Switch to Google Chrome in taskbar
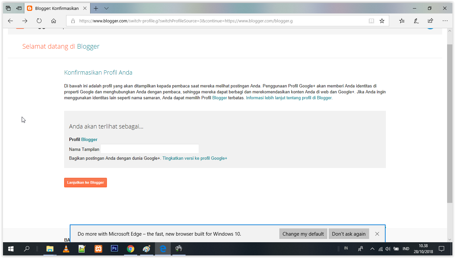Viewport: 455px width, 258px height. pyautogui.click(x=131, y=249)
